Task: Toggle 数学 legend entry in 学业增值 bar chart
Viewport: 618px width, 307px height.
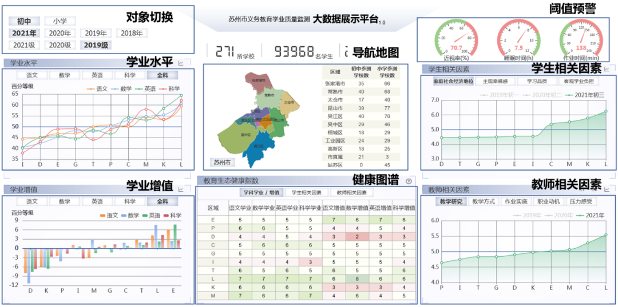Action: pyautogui.click(x=131, y=215)
